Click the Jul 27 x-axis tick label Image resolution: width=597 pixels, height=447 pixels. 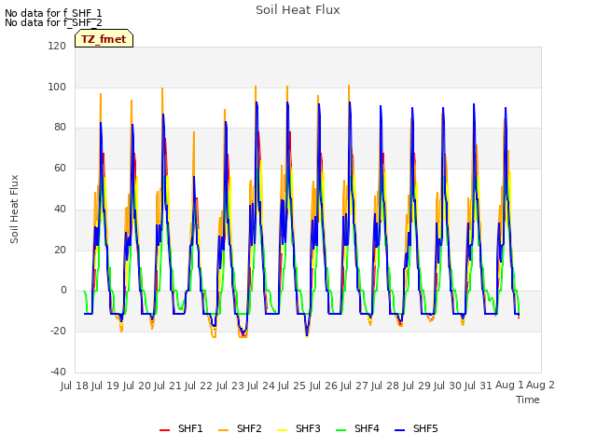[354, 386]
